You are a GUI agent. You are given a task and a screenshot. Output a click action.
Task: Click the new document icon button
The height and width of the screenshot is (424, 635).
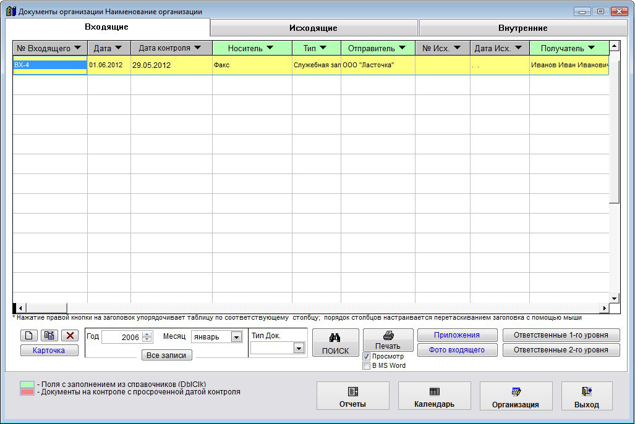tap(29, 336)
